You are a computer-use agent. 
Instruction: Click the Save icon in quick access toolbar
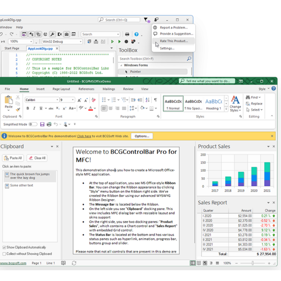[x=42, y=124]
